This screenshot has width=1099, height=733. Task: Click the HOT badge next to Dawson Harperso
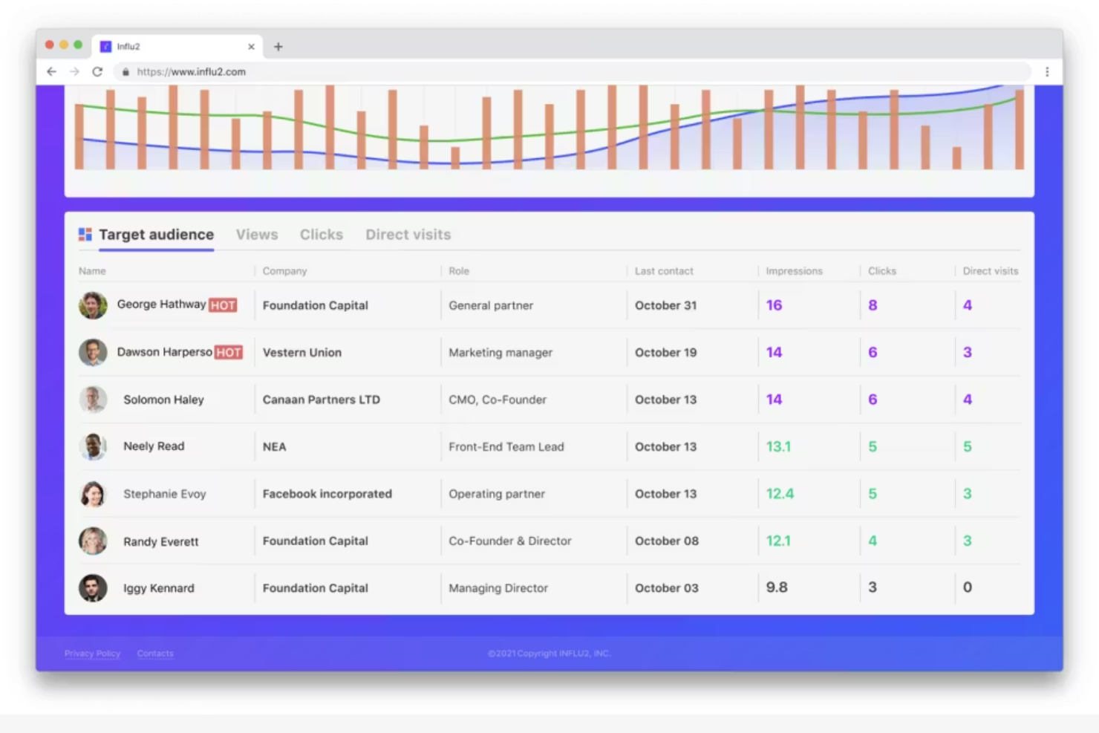(230, 352)
